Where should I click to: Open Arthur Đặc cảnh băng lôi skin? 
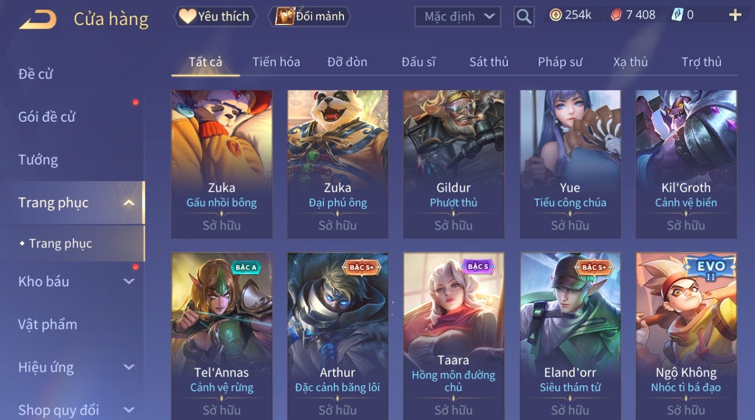(337, 336)
